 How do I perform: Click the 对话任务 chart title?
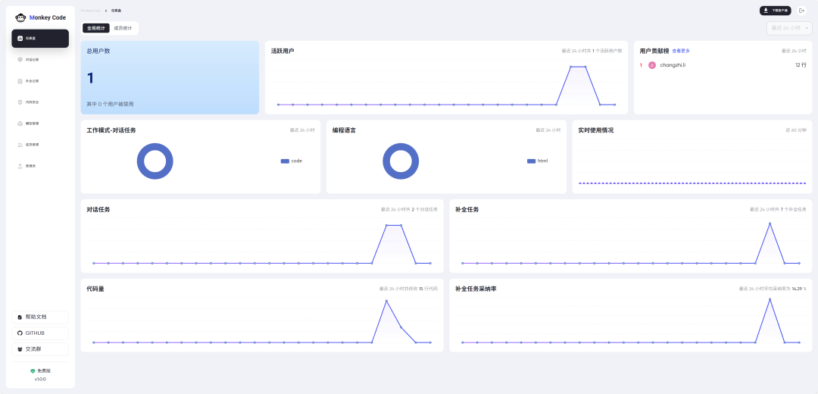point(98,209)
